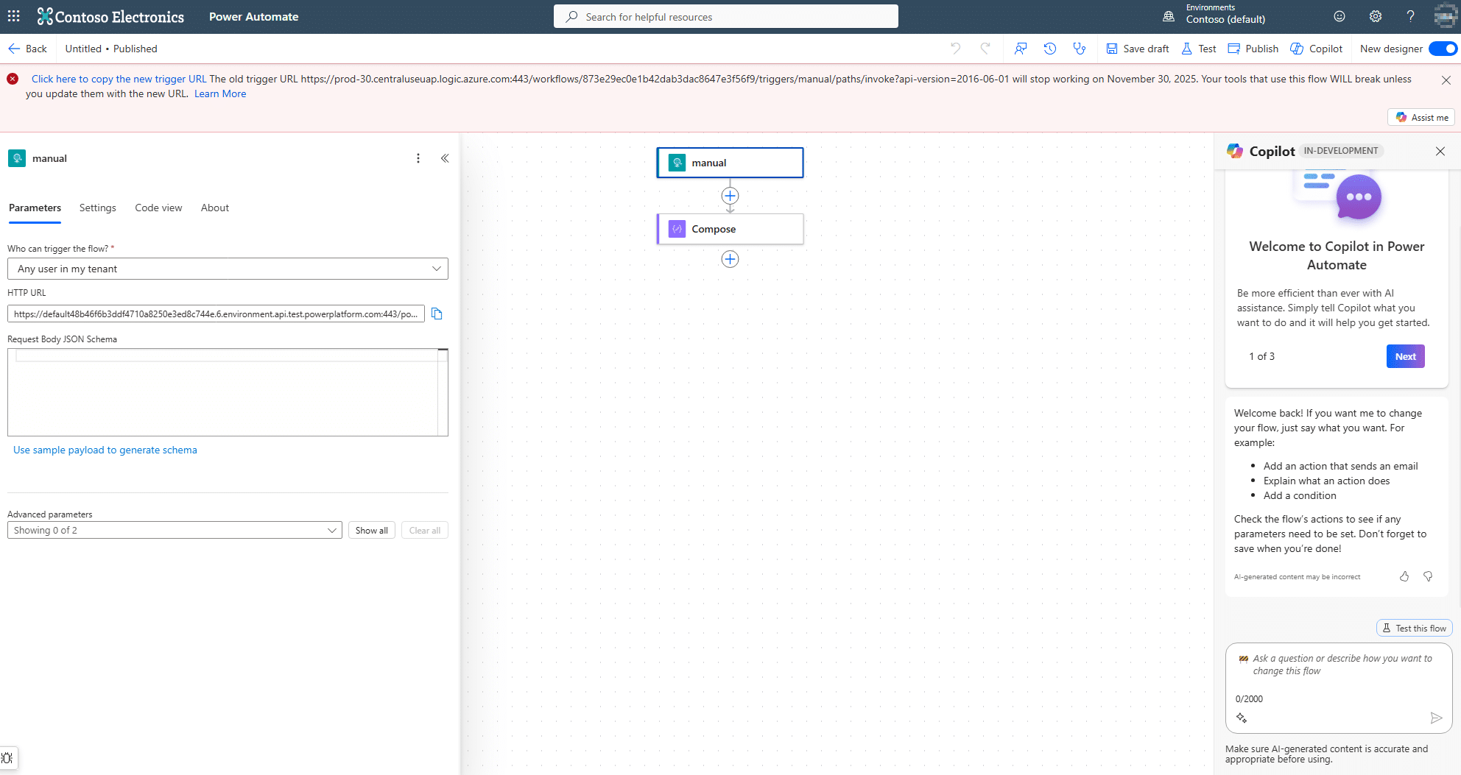Send feedback with the smiley icon
The height and width of the screenshot is (775, 1461).
pos(1339,15)
